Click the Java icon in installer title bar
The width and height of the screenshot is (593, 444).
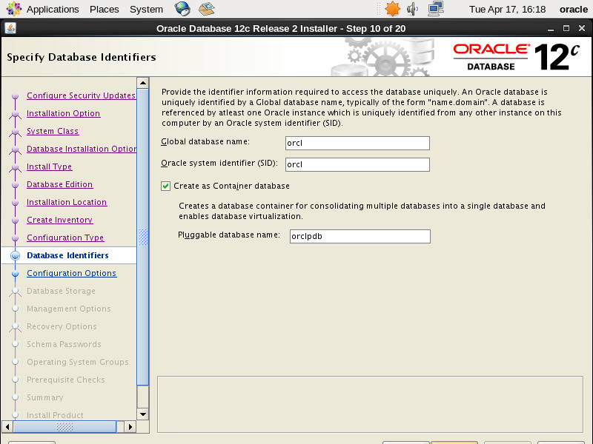pyautogui.click(x=10, y=28)
